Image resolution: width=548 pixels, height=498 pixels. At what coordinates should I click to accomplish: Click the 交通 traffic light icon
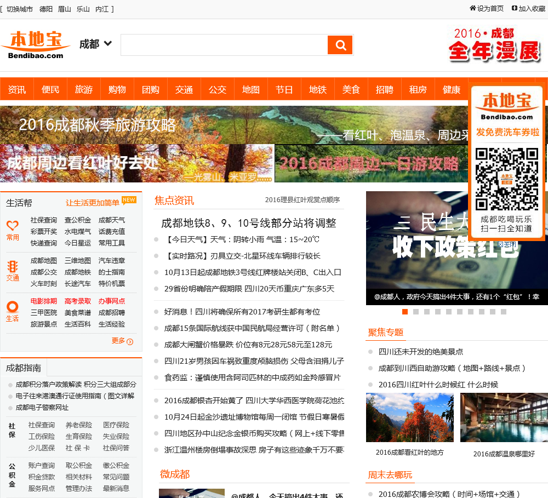coord(13,266)
